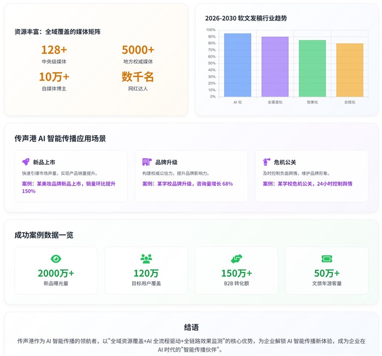Image resolution: width=382 pixels, height=356 pixels.
Task: Click the orange 合规化 chart bar
Action: pyautogui.click(x=350, y=70)
